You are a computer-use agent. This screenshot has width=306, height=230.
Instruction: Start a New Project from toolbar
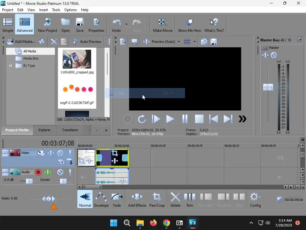(48, 25)
